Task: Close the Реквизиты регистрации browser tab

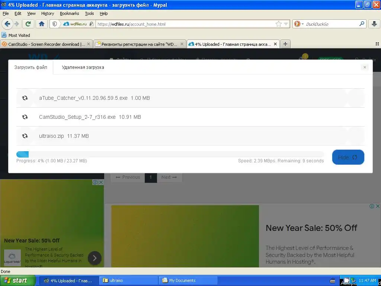Action: (x=182, y=44)
